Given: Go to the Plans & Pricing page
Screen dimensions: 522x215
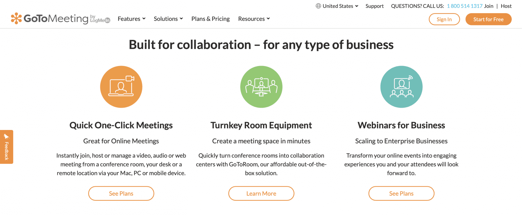Looking at the screenshot, I should [210, 19].
